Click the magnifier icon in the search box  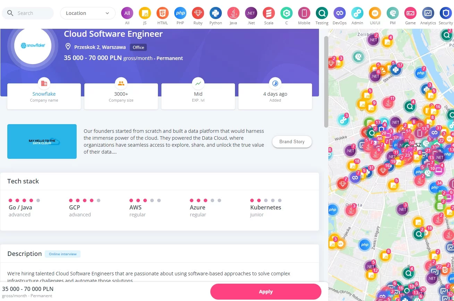coord(11,13)
